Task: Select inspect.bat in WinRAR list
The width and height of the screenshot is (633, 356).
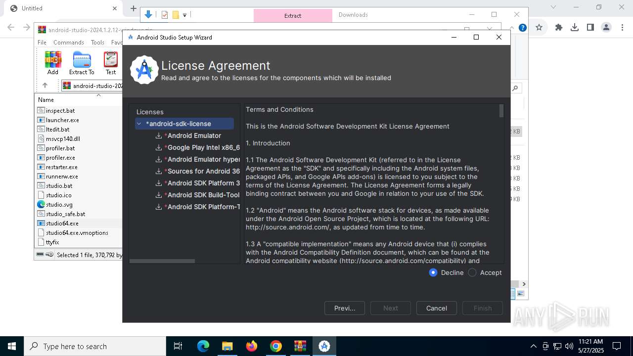Action: coord(56,111)
